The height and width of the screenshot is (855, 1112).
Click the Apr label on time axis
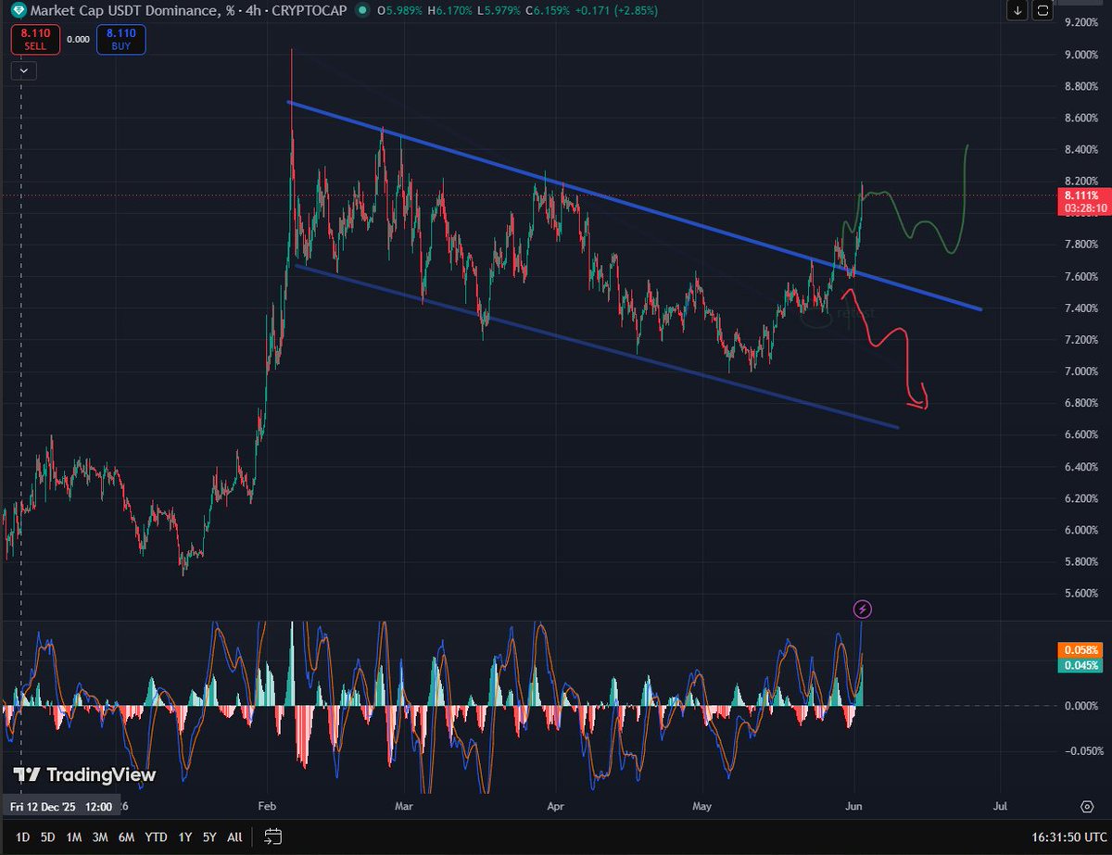pos(555,807)
